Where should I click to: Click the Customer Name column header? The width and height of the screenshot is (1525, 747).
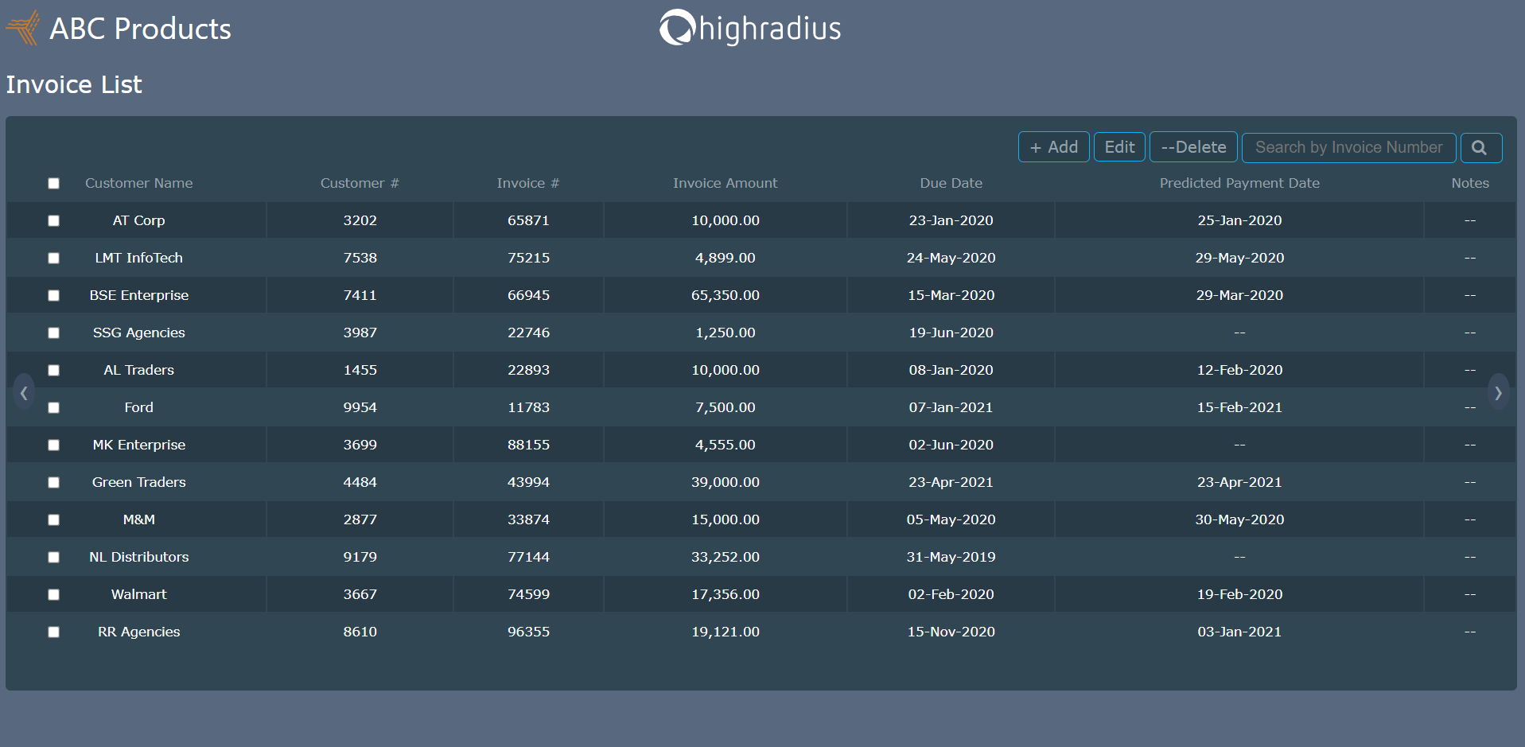[138, 183]
